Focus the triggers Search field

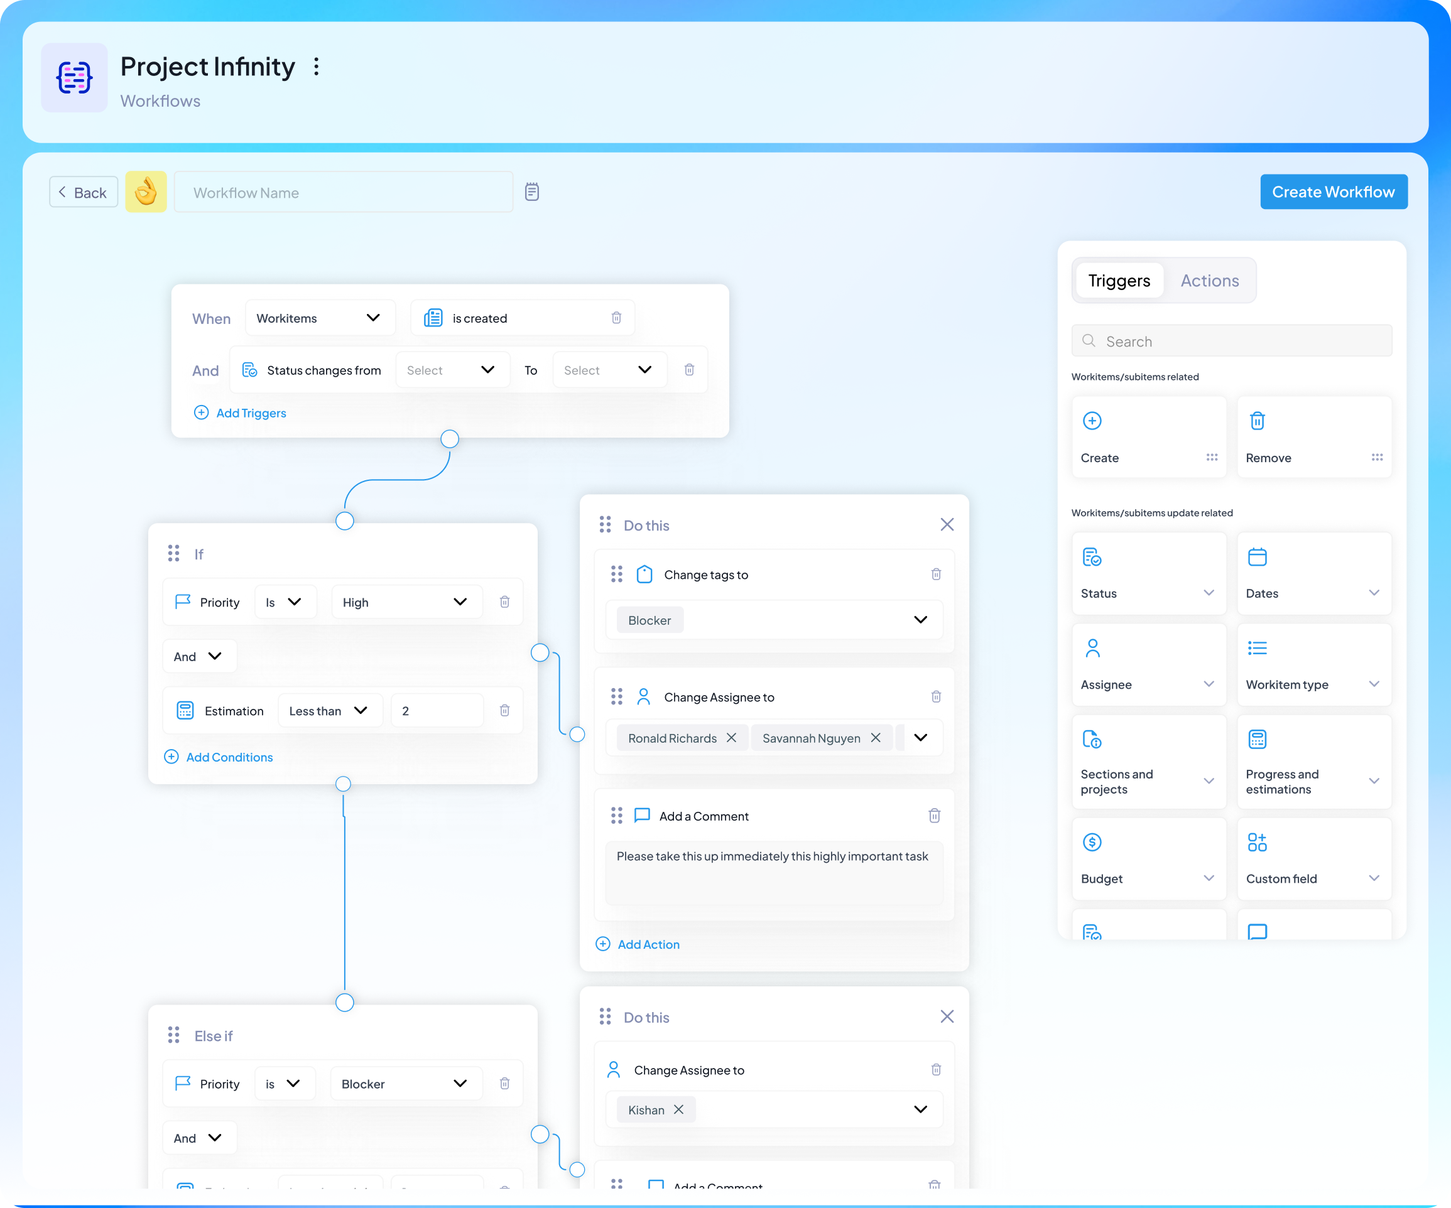[1231, 340]
